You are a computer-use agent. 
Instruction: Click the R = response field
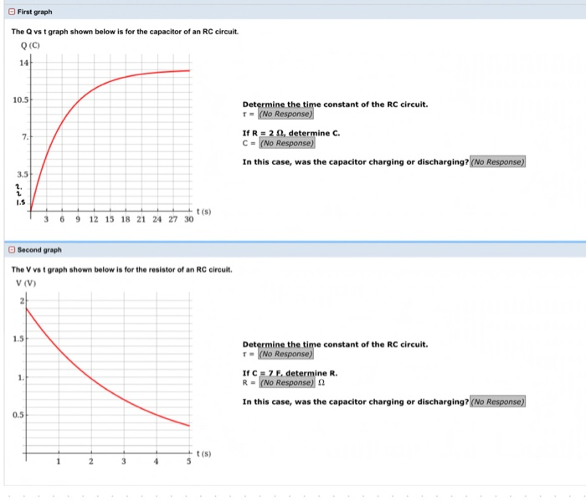287,383
